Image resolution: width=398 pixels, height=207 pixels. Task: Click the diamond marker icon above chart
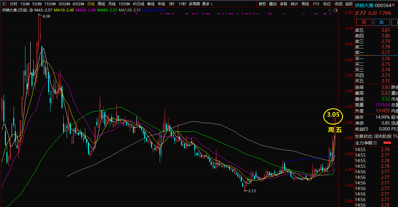click(x=330, y=10)
